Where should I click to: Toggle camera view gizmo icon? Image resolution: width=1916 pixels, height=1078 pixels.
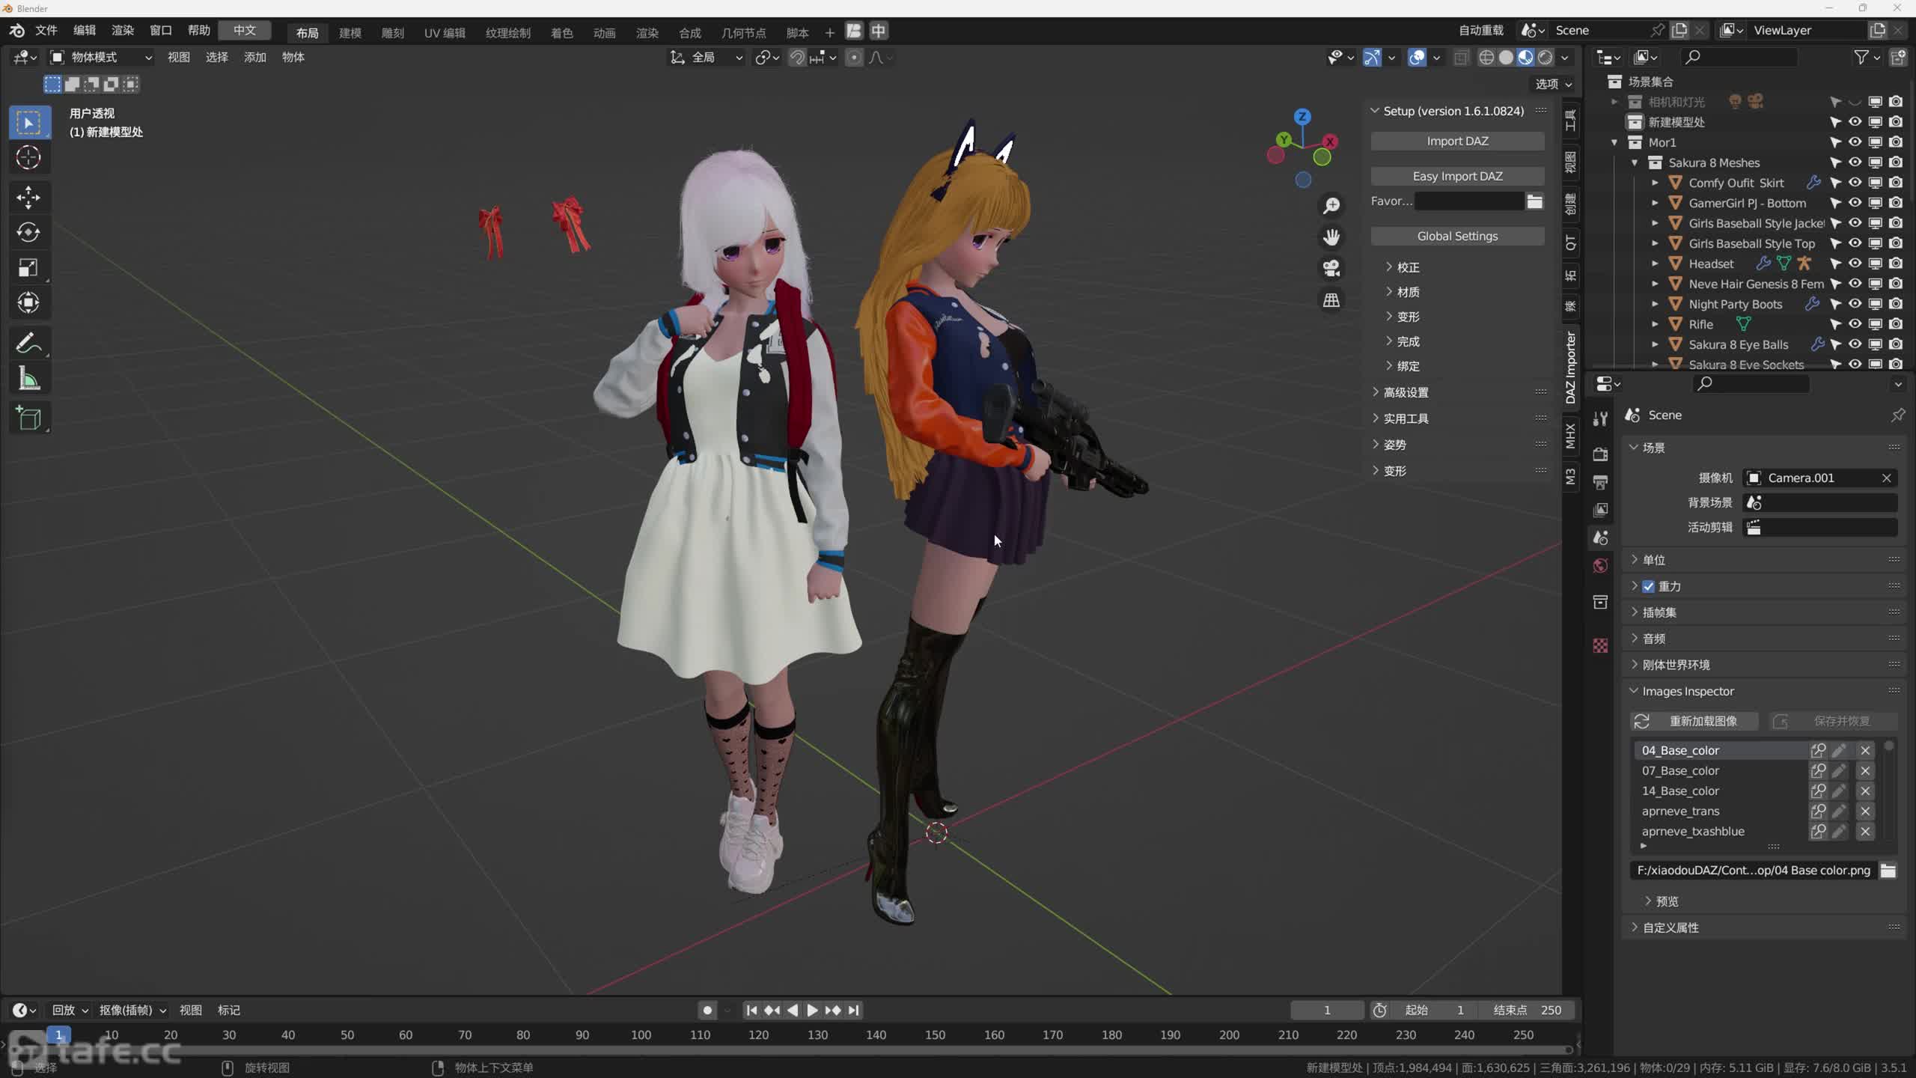pyautogui.click(x=1331, y=268)
